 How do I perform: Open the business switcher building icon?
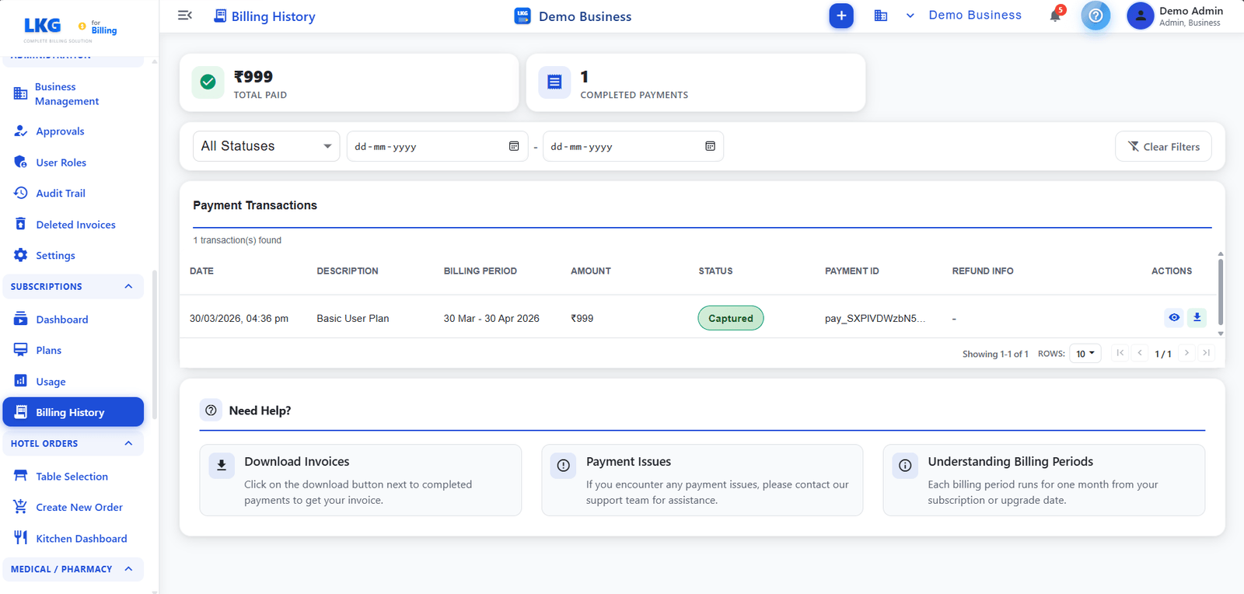880,16
